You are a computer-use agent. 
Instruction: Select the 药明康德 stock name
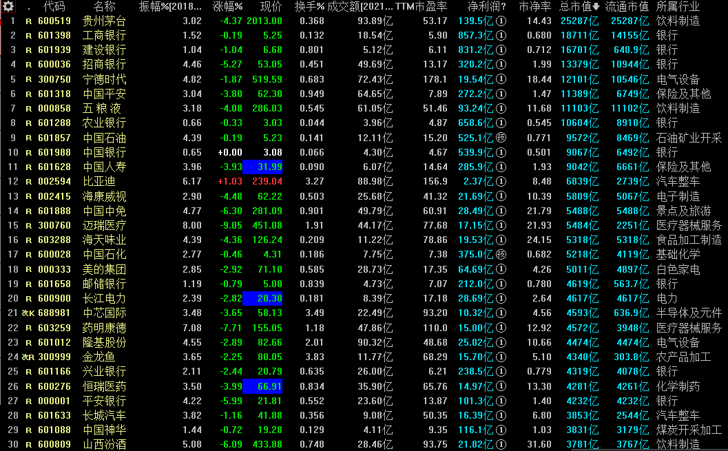tap(105, 328)
